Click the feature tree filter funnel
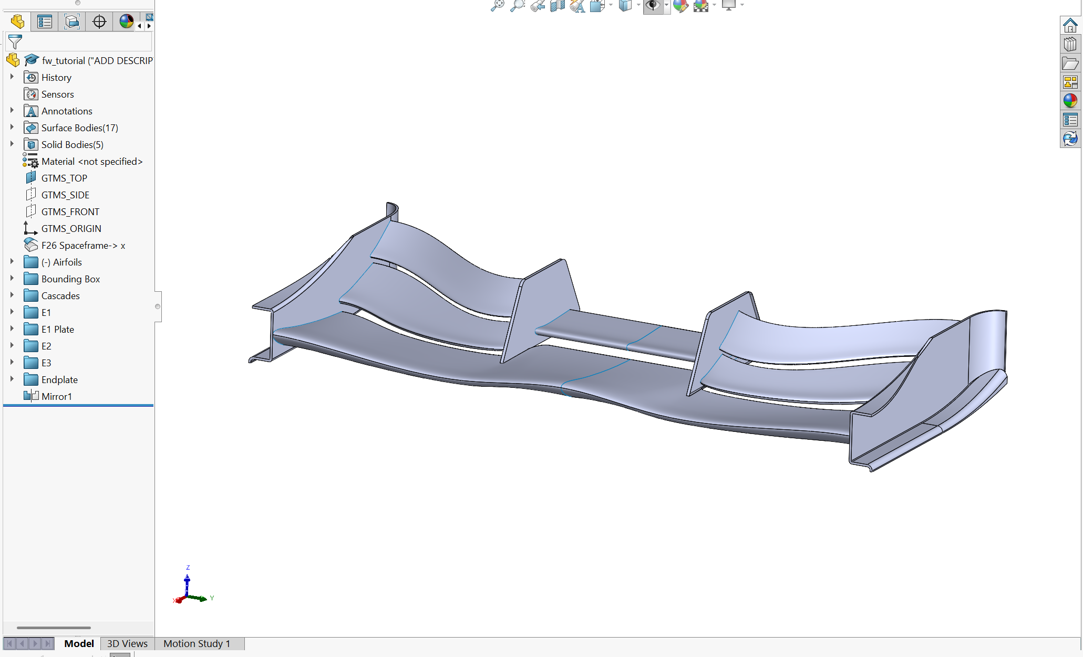The image size is (1083, 657). pos(15,41)
